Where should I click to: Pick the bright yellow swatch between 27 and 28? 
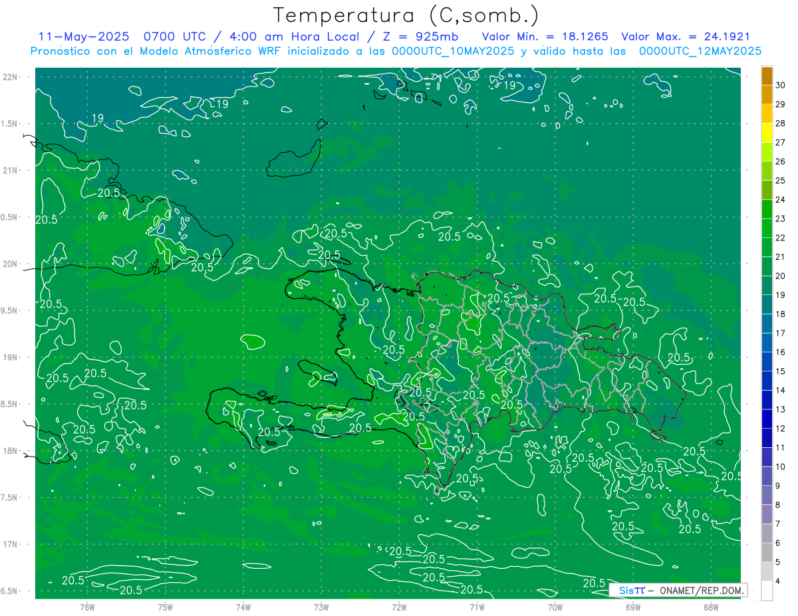pyautogui.click(x=767, y=133)
